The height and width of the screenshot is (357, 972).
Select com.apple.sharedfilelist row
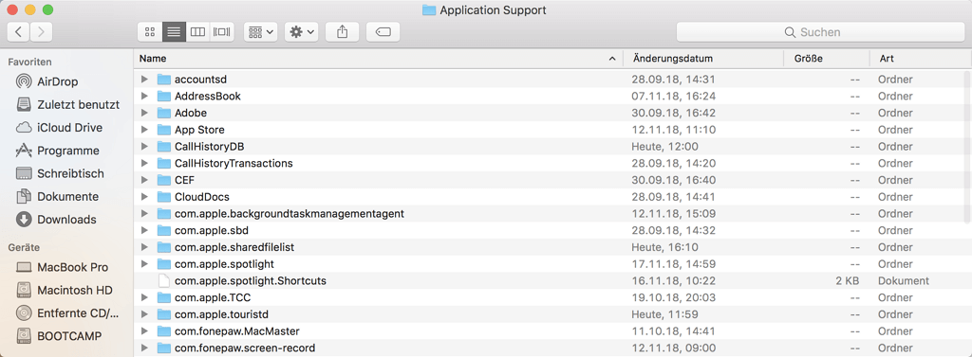tap(552, 247)
